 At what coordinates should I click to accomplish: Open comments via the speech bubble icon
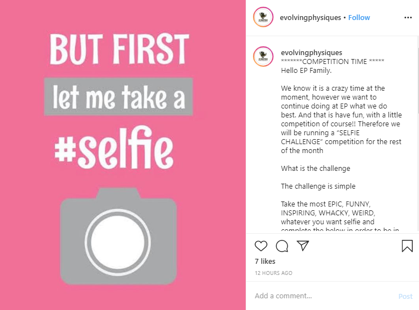[x=282, y=246]
